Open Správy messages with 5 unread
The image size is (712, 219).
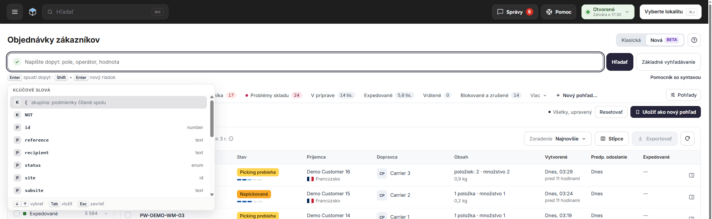(x=515, y=12)
